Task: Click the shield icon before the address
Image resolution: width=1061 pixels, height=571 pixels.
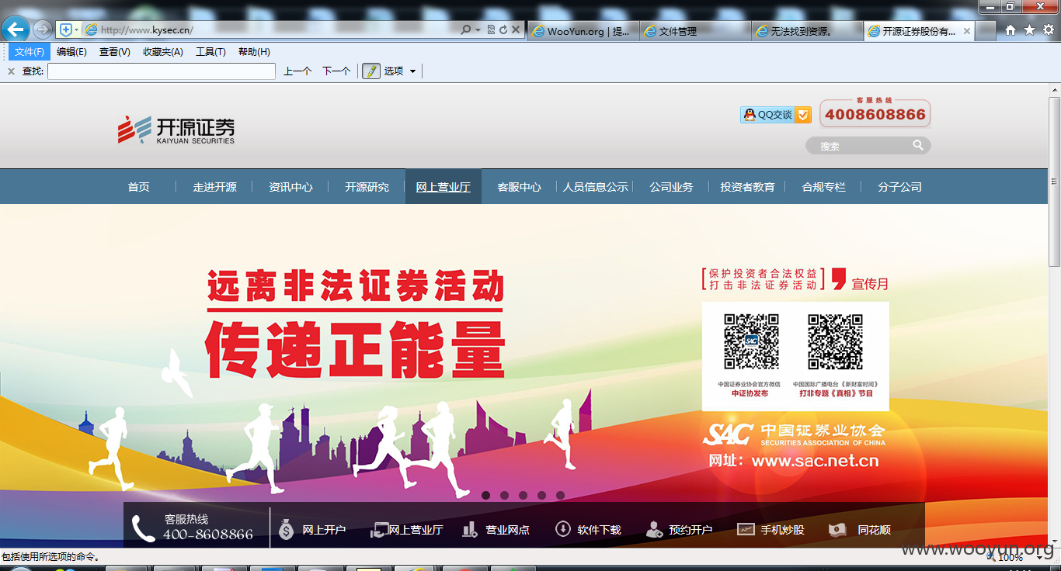Action: pyautogui.click(x=65, y=29)
